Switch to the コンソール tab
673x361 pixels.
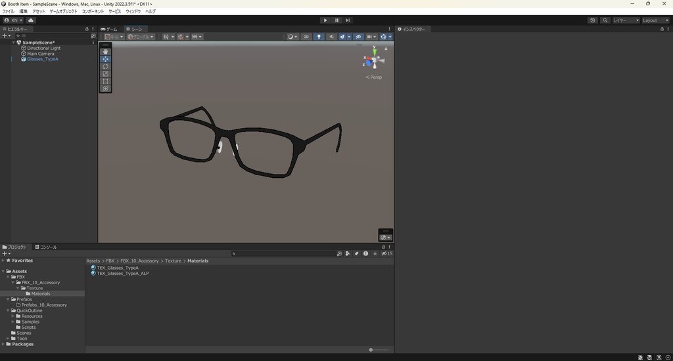tap(46, 247)
